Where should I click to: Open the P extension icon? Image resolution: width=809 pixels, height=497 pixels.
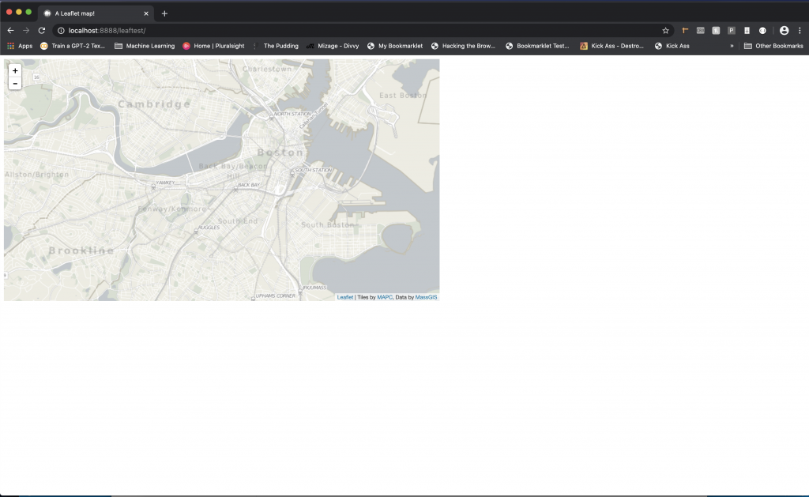pyautogui.click(x=731, y=30)
